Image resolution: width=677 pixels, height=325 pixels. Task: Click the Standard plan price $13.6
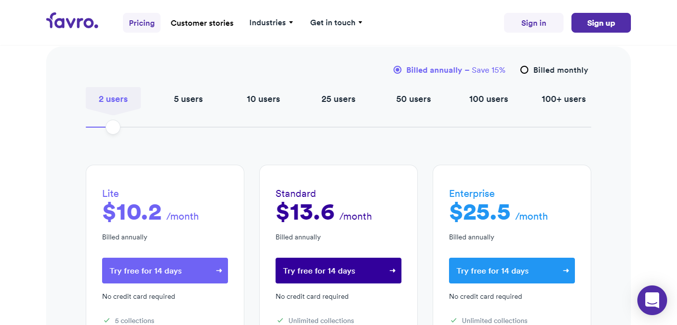pos(305,212)
